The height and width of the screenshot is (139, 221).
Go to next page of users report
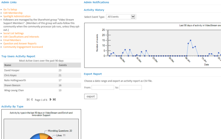coord(51,100)
